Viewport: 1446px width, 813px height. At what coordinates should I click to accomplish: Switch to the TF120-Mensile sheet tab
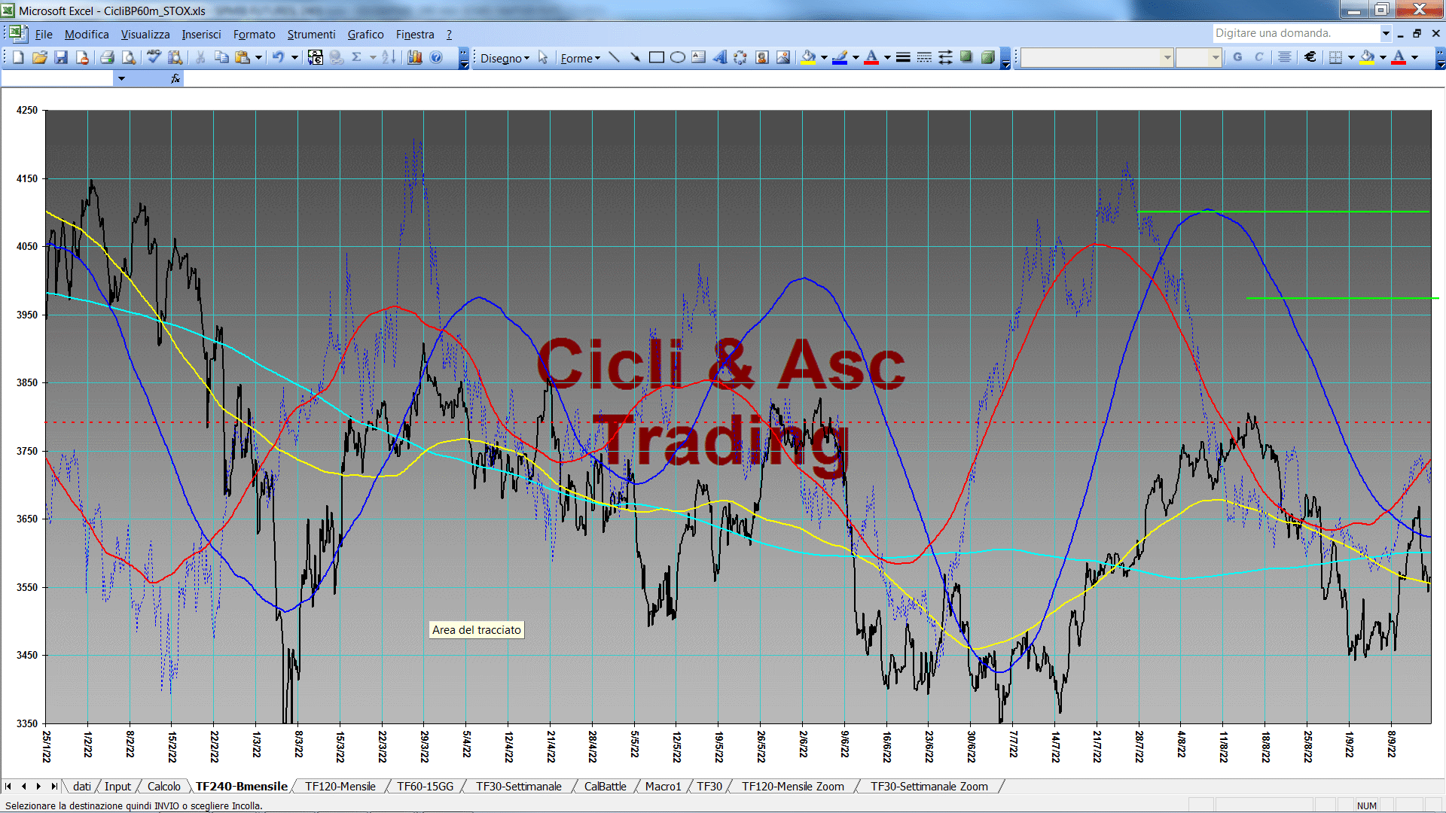pos(340,786)
